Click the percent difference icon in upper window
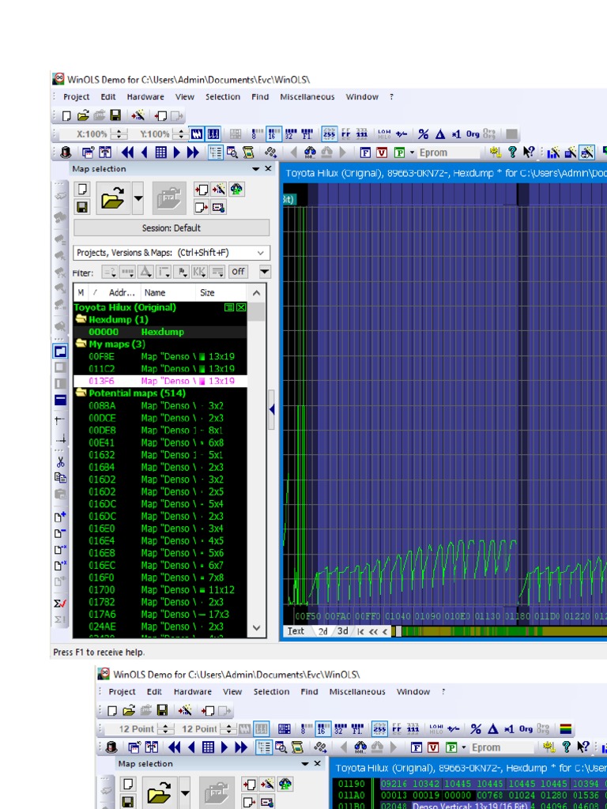Screen dimensions: 607x809 coord(424,134)
